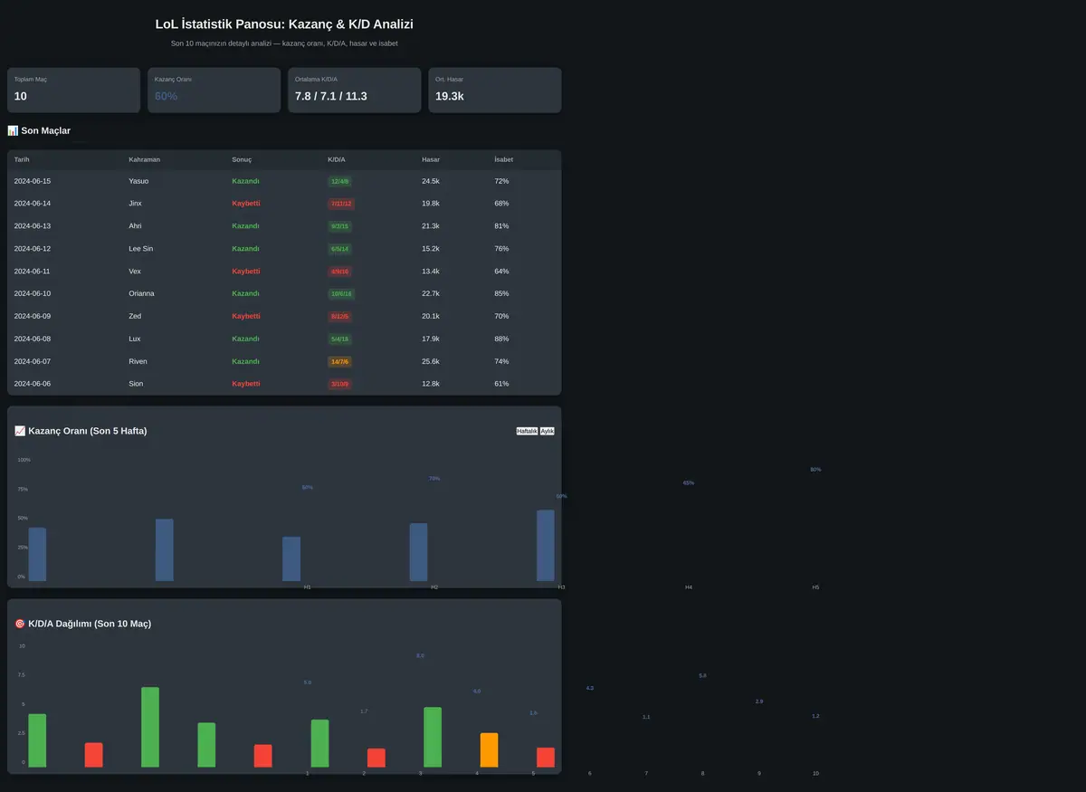Click the 12/4/8 K/D/A badge for Yasuo

[340, 181]
